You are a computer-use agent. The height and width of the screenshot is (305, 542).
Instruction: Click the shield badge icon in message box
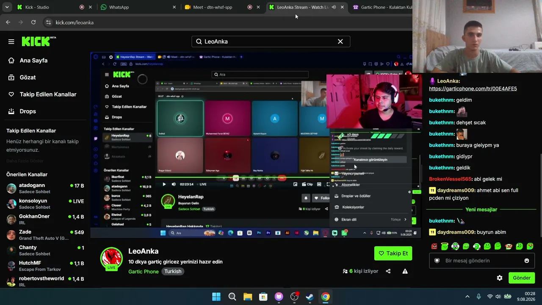[437, 261]
